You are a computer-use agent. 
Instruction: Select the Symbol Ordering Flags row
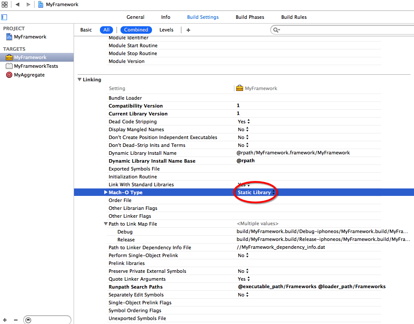coord(244,311)
